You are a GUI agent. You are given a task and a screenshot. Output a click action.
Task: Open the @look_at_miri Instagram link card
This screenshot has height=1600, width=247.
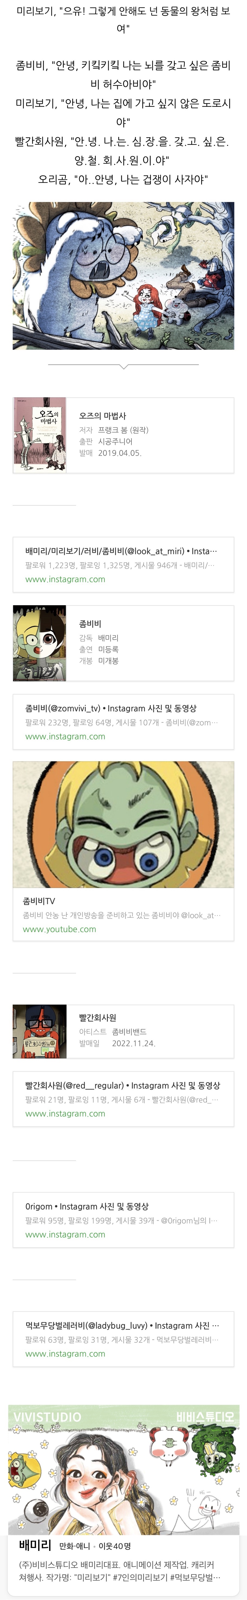click(123, 565)
